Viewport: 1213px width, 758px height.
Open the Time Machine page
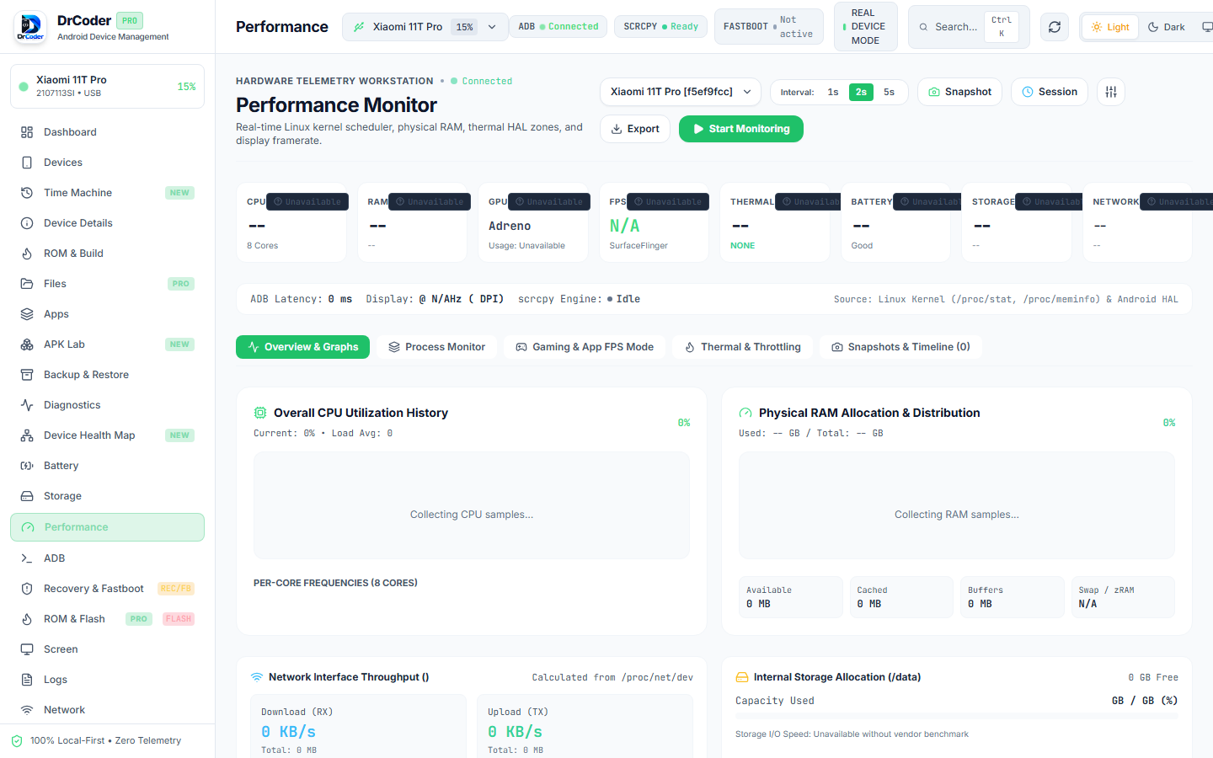coord(107,193)
